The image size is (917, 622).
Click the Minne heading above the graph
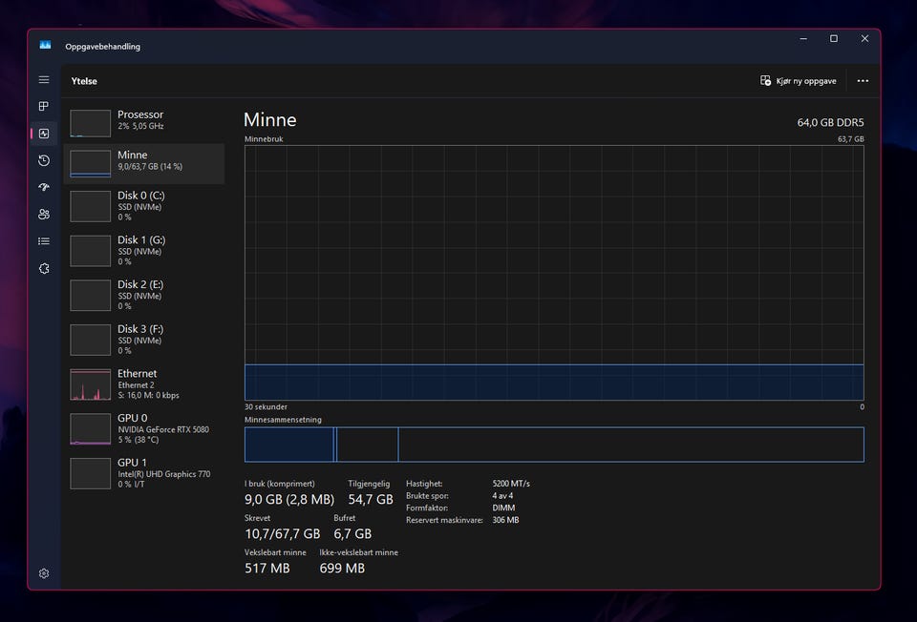coord(270,120)
